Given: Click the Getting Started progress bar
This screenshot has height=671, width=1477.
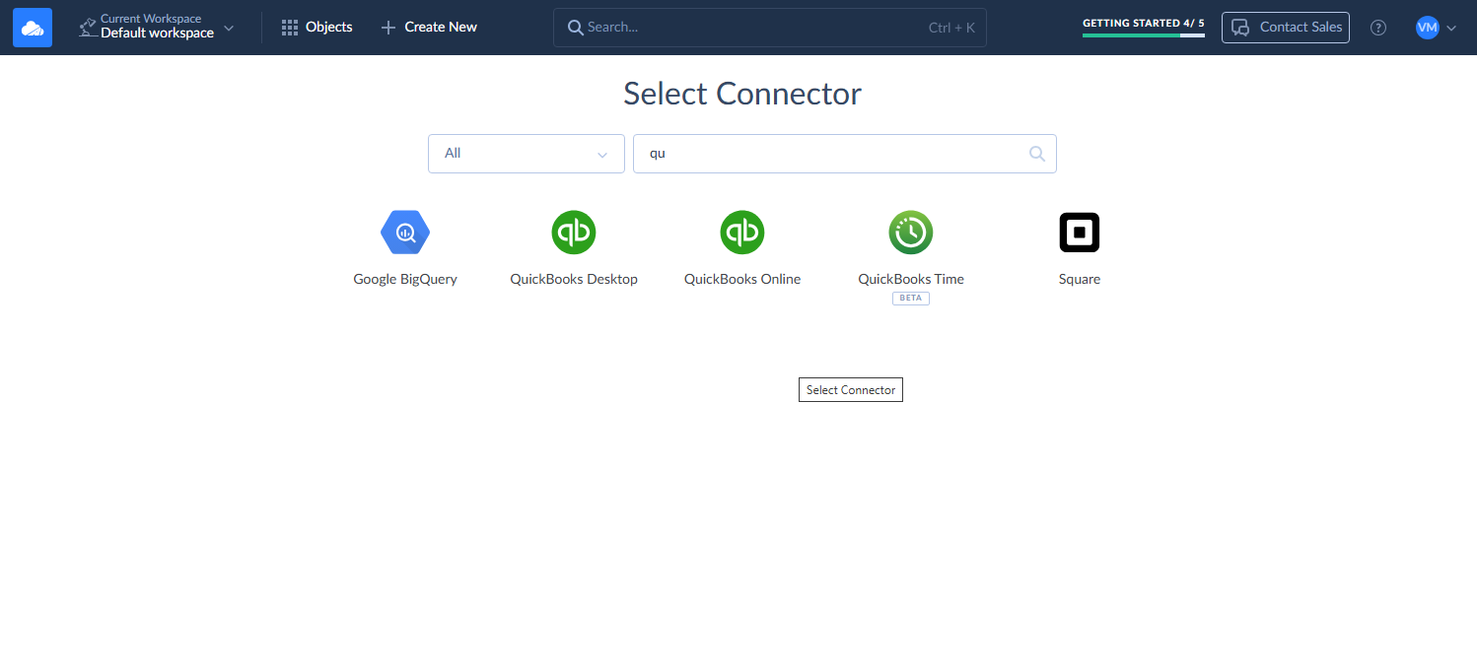Looking at the screenshot, I should [x=1143, y=34].
